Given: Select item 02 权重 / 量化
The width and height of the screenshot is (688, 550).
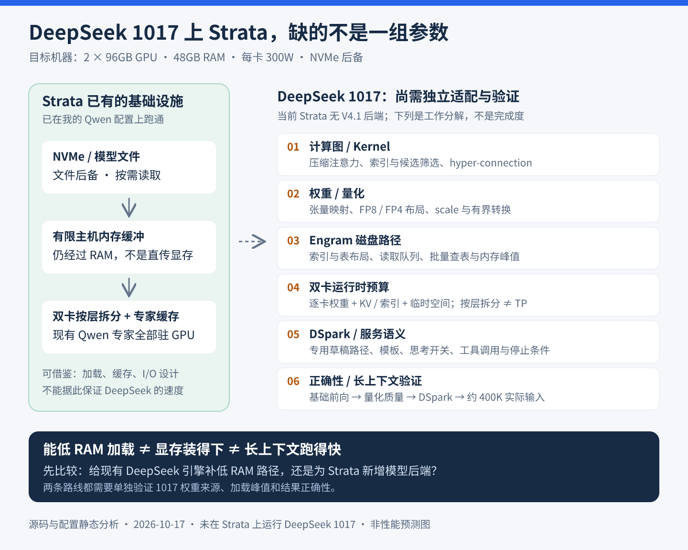Looking at the screenshot, I should (x=468, y=201).
